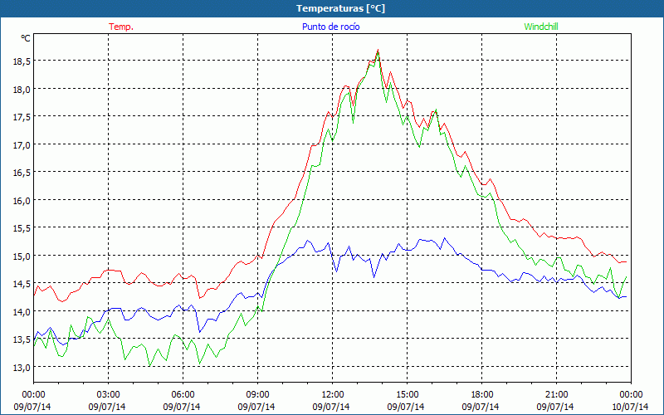664x415 pixels.
Task: Click the 18,0 y-axis value
Action: (x=22, y=90)
